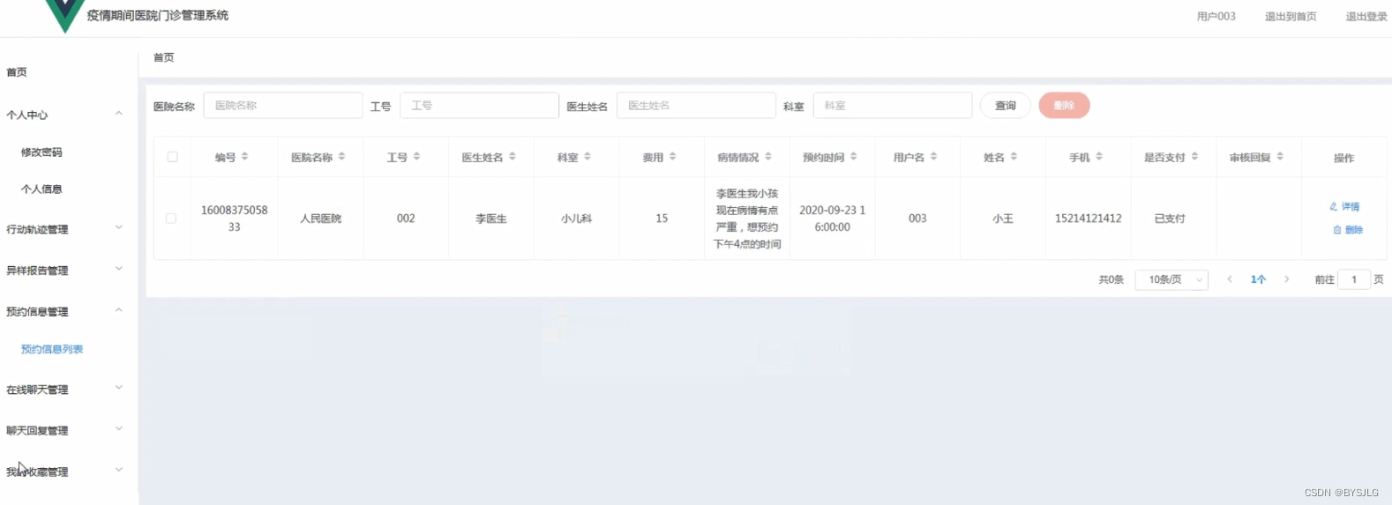Focus the 科室 search input

[x=893, y=106]
